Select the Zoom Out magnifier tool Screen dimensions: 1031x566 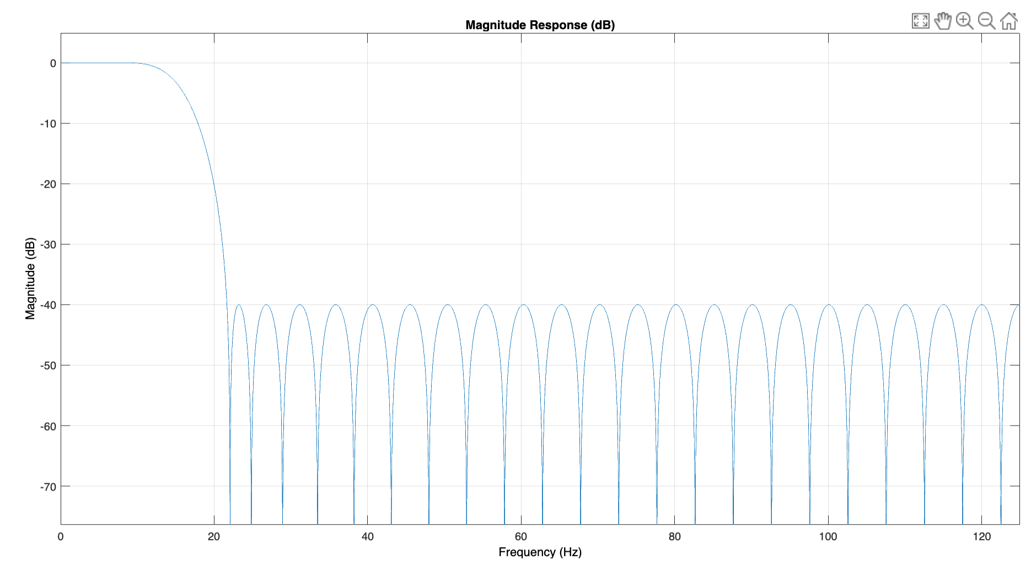pos(986,21)
